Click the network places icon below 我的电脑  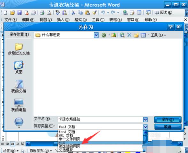19,122
